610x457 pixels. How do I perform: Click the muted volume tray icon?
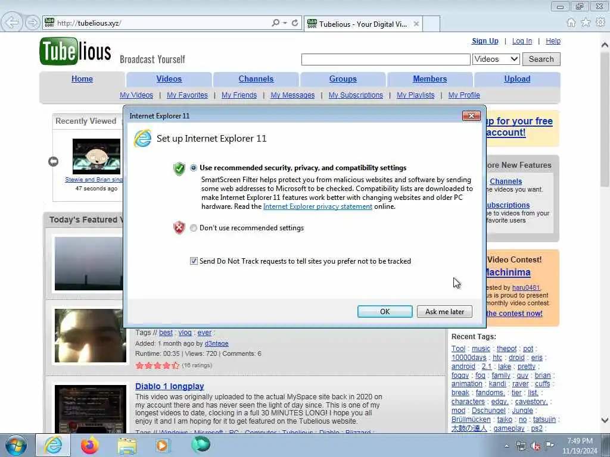click(536, 446)
